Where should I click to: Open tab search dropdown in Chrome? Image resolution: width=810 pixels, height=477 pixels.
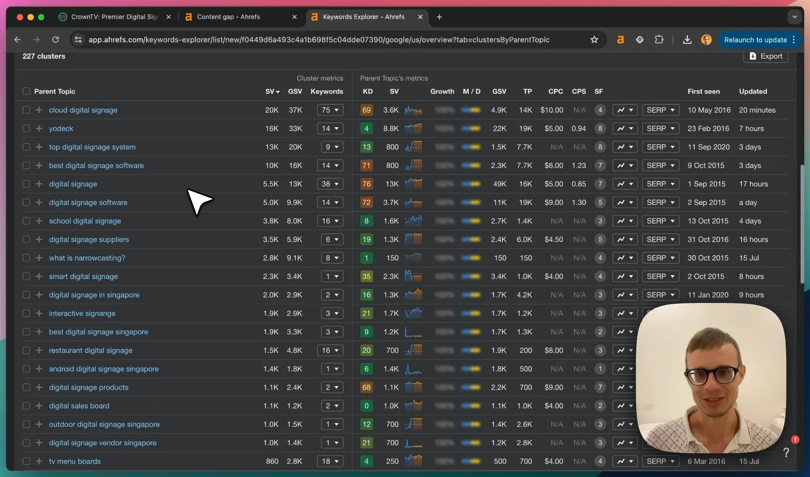coord(795,17)
